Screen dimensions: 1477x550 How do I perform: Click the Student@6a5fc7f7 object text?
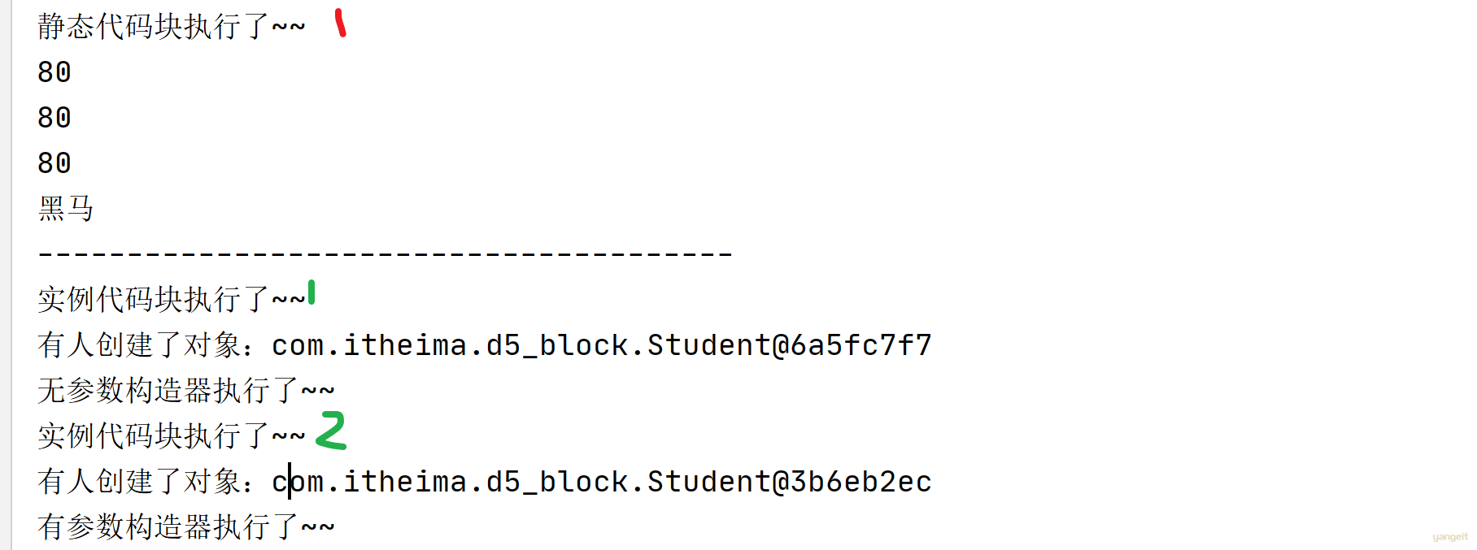[789, 345]
